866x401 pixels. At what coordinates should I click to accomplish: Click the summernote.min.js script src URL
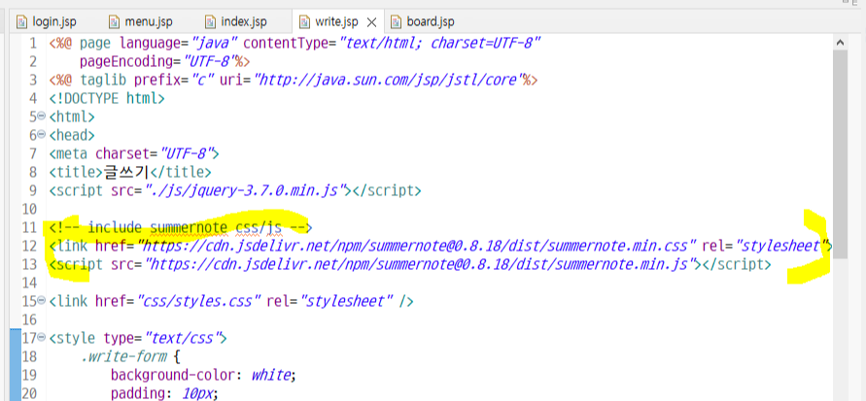[419, 265]
